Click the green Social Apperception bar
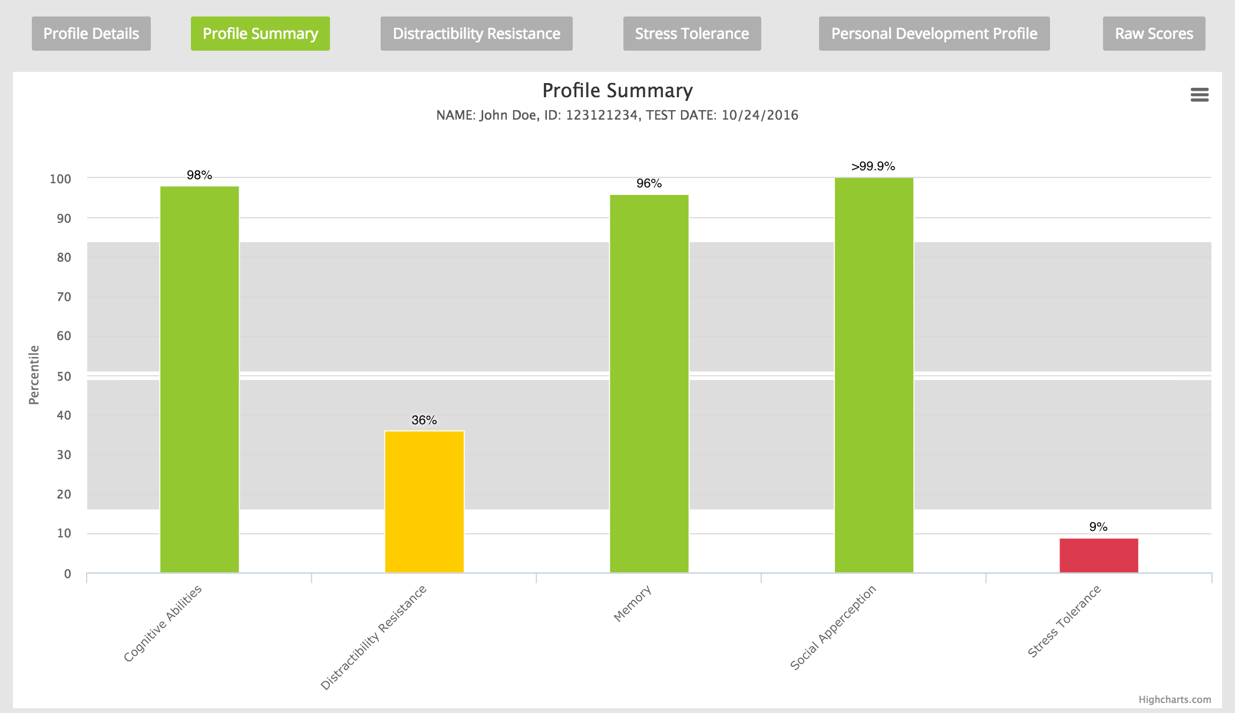Image resolution: width=1235 pixels, height=713 pixels. [x=874, y=375]
